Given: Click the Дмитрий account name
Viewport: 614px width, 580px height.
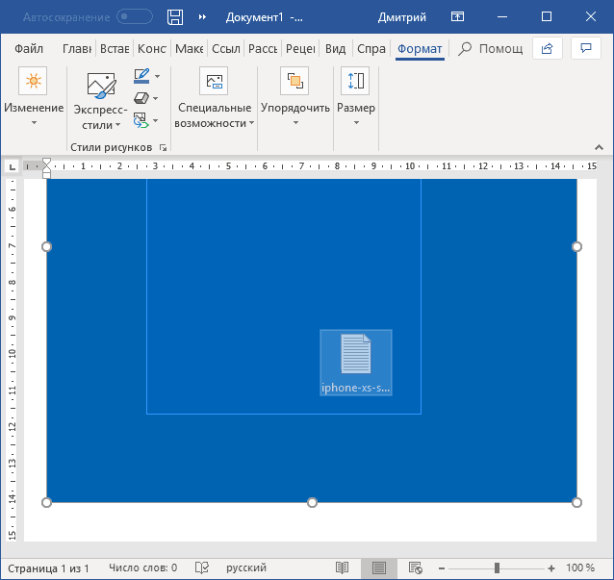Looking at the screenshot, I should (x=401, y=17).
